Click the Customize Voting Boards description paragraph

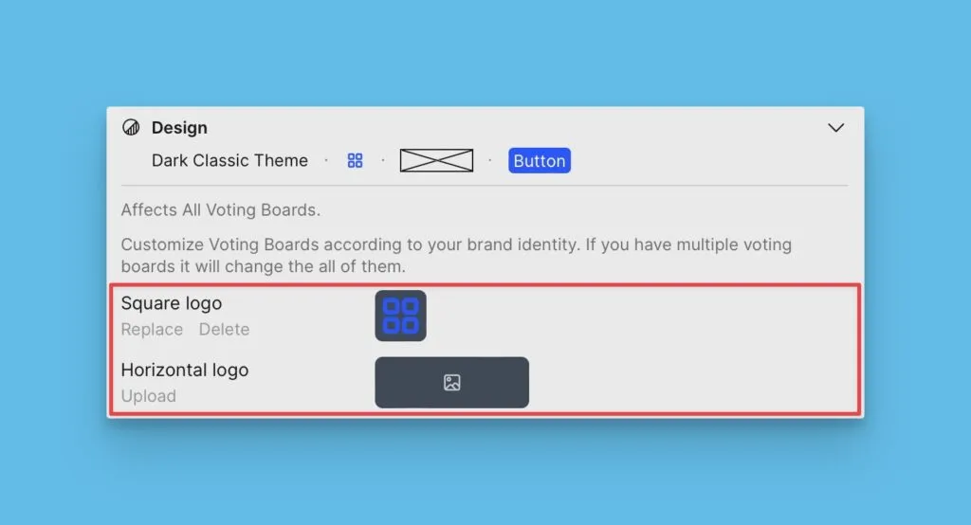455,256
